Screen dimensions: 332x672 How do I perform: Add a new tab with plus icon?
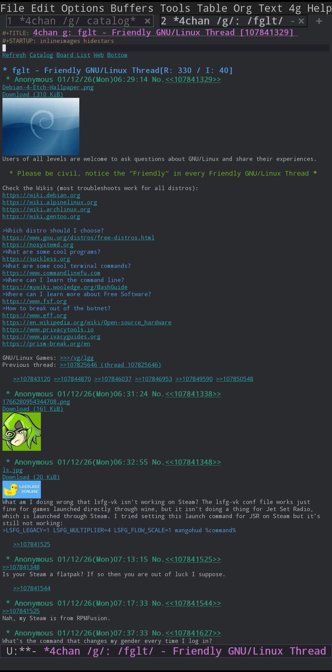319,21
